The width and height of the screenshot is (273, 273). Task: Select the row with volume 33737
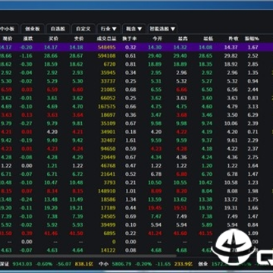pos(136,81)
